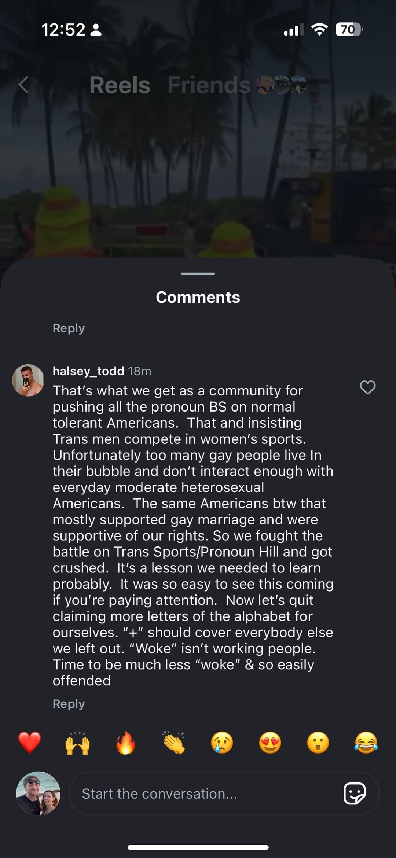Open halsey_todd's profile picture
The height and width of the screenshot is (858, 396).
pyautogui.click(x=28, y=380)
